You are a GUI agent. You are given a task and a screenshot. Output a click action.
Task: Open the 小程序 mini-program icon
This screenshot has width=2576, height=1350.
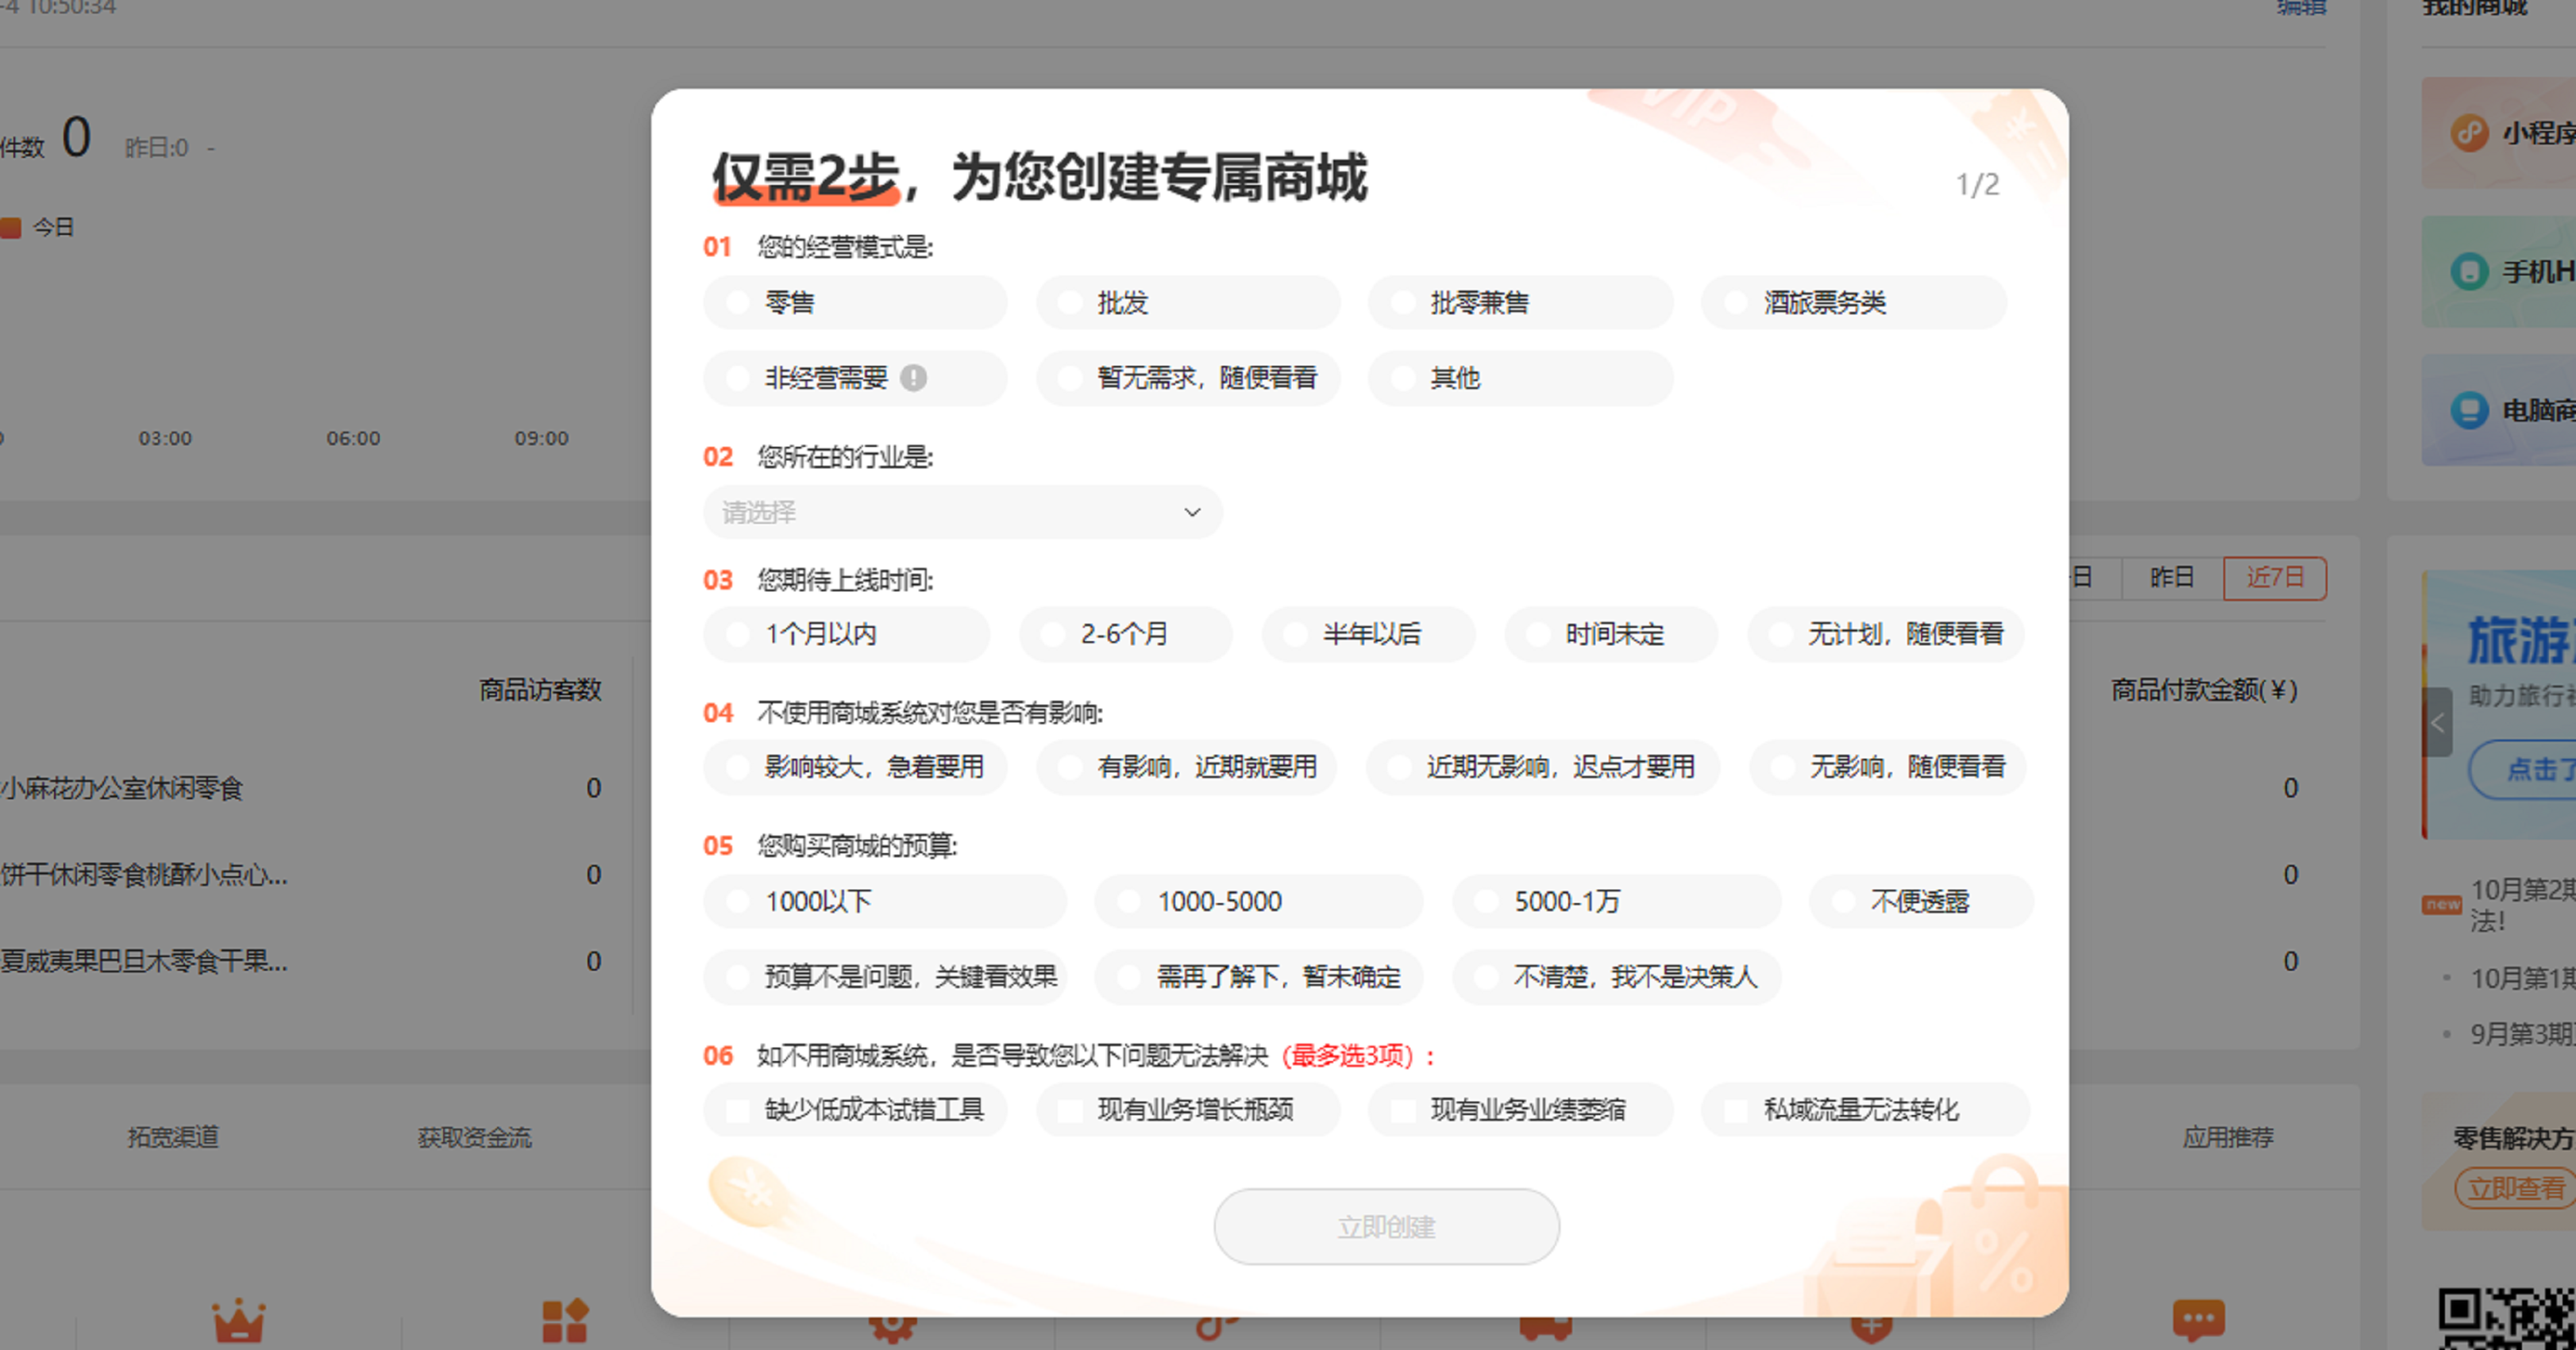click(x=2469, y=133)
